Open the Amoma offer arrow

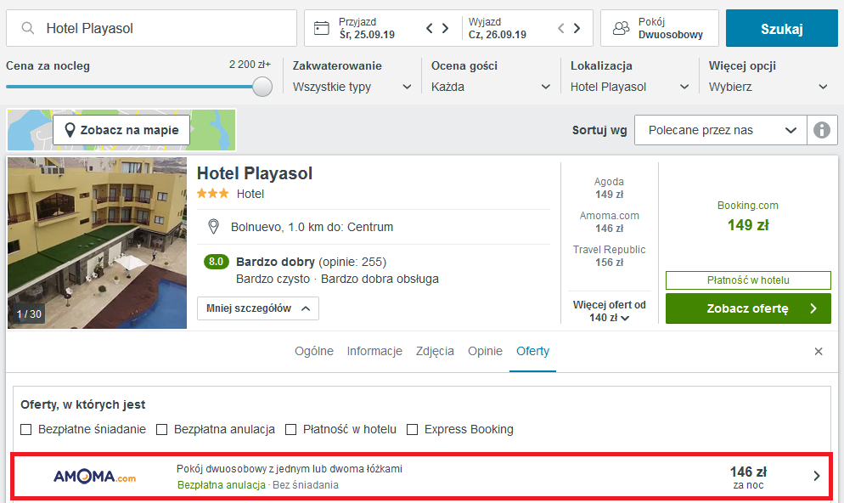pyautogui.click(x=817, y=476)
